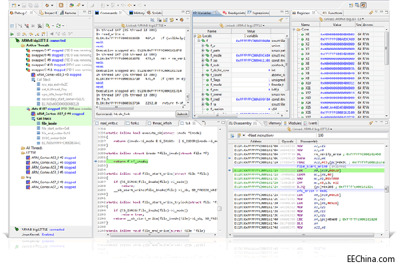Click the Registers view vertical scrollbar

click(386, 72)
